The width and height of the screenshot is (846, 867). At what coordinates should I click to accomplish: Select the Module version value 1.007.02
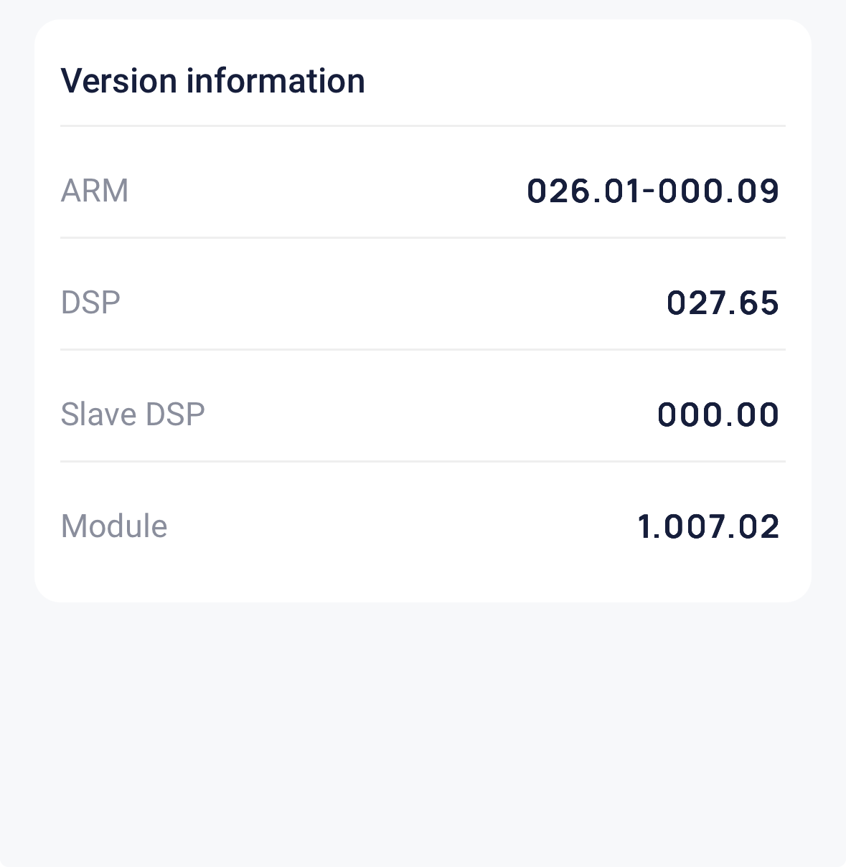[708, 526]
